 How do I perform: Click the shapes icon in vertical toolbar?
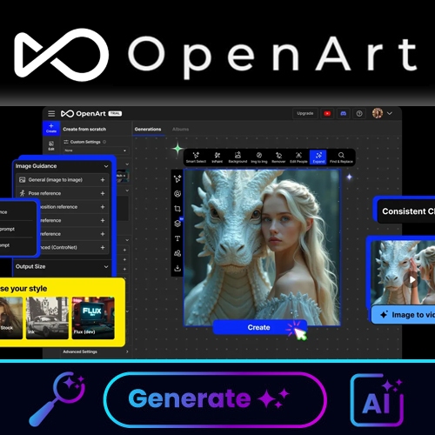177,253
